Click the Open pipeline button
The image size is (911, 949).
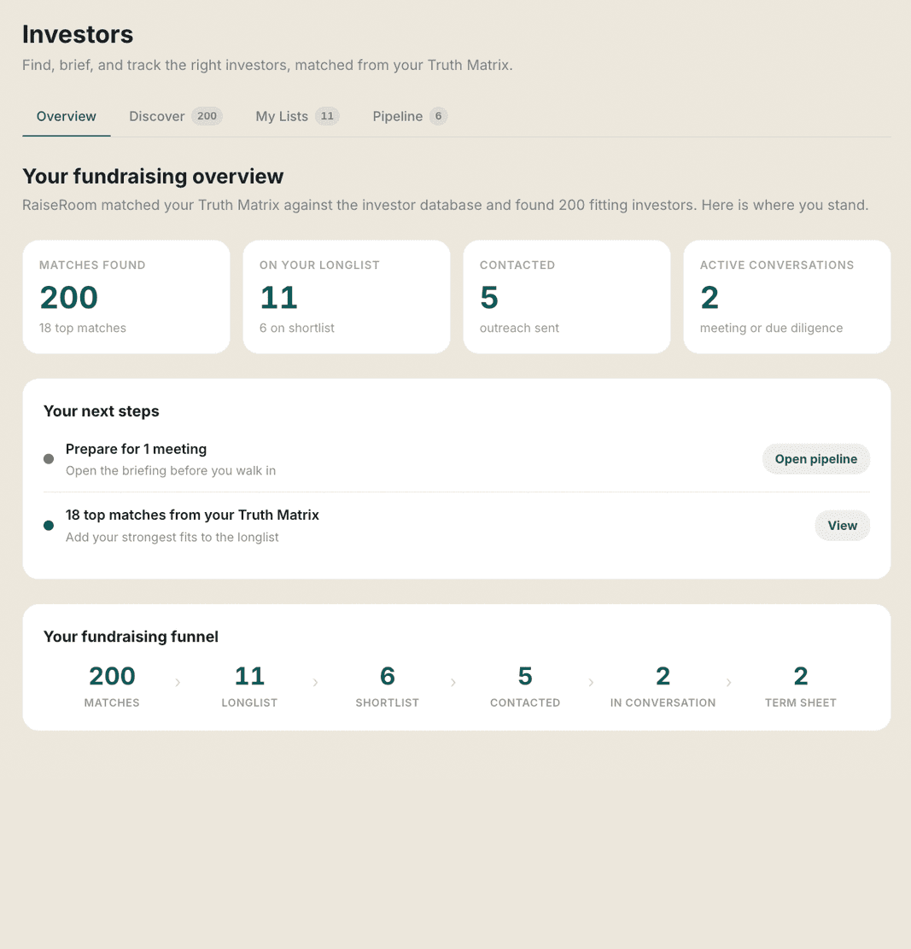click(x=816, y=459)
